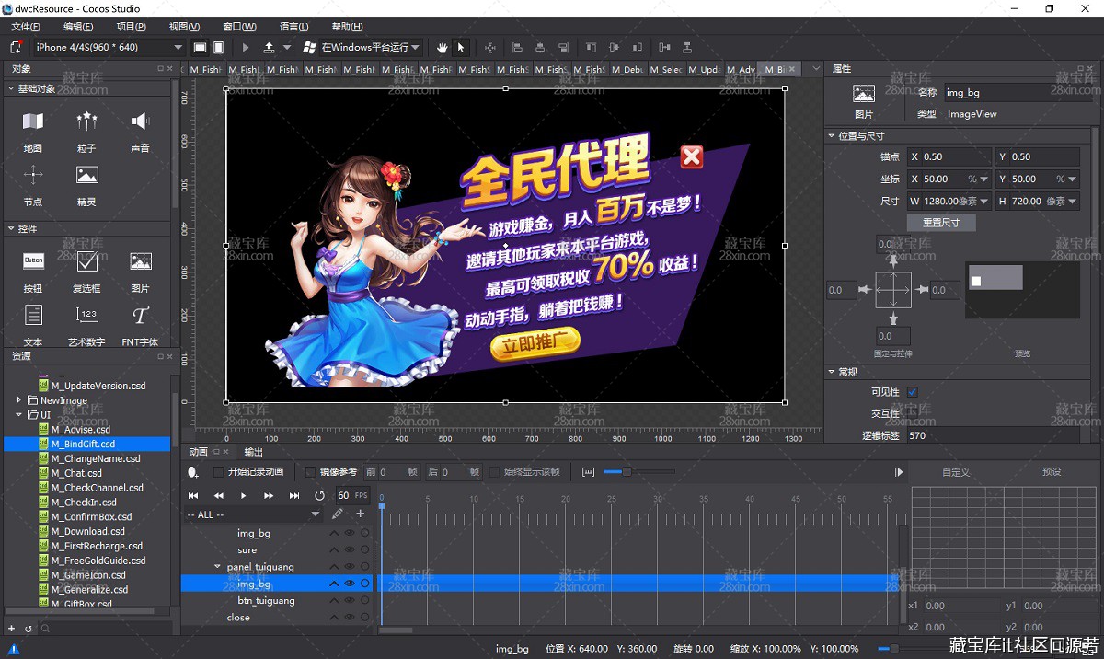Viewport: 1104px width, 659px height.
Task: Collapse 控件 section
Action: click(11, 228)
